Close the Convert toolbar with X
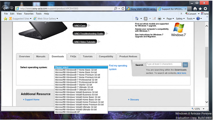 181,13
